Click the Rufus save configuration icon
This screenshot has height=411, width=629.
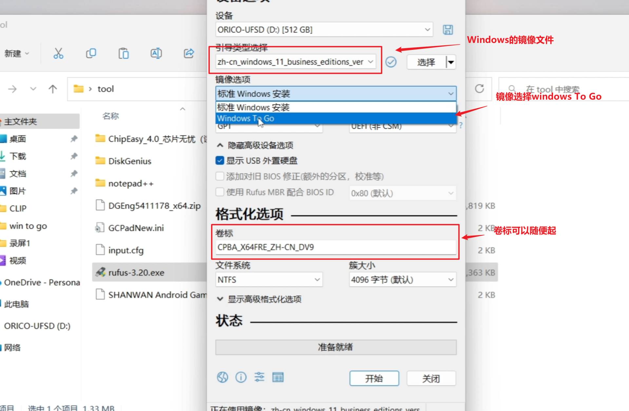448,30
